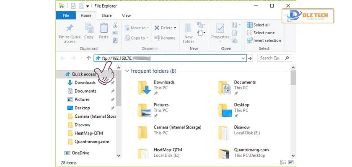Click the History icon in Open group
Image resolution: width=352 pixels, height=167 pixels.
pyautogui.click(x=235, y=40)
